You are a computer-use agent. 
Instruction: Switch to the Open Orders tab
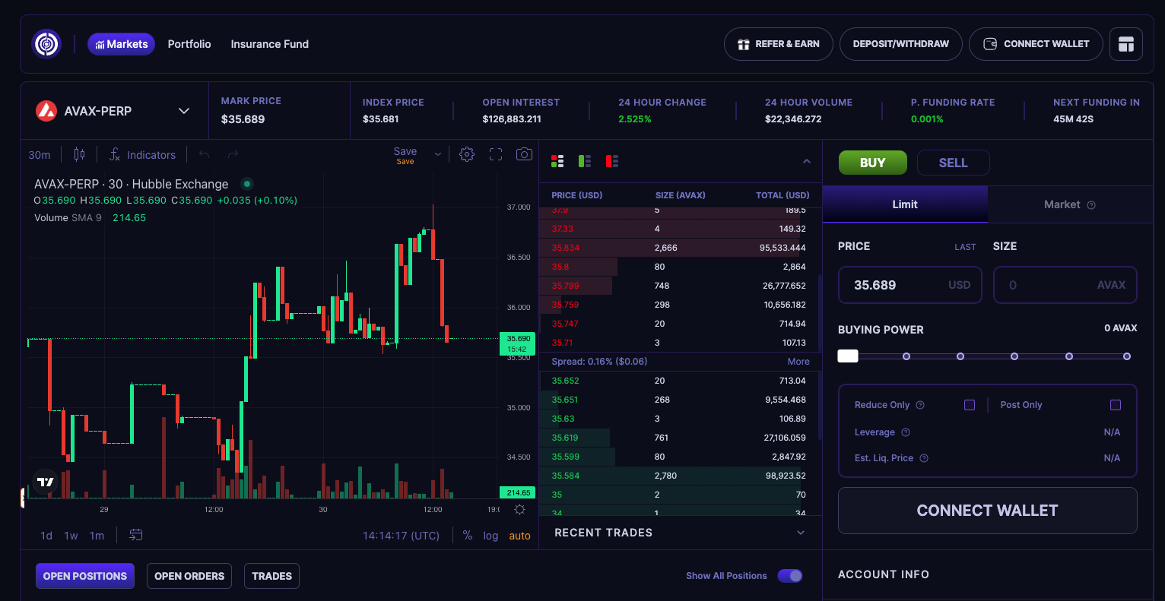click(x=189, y=576)
